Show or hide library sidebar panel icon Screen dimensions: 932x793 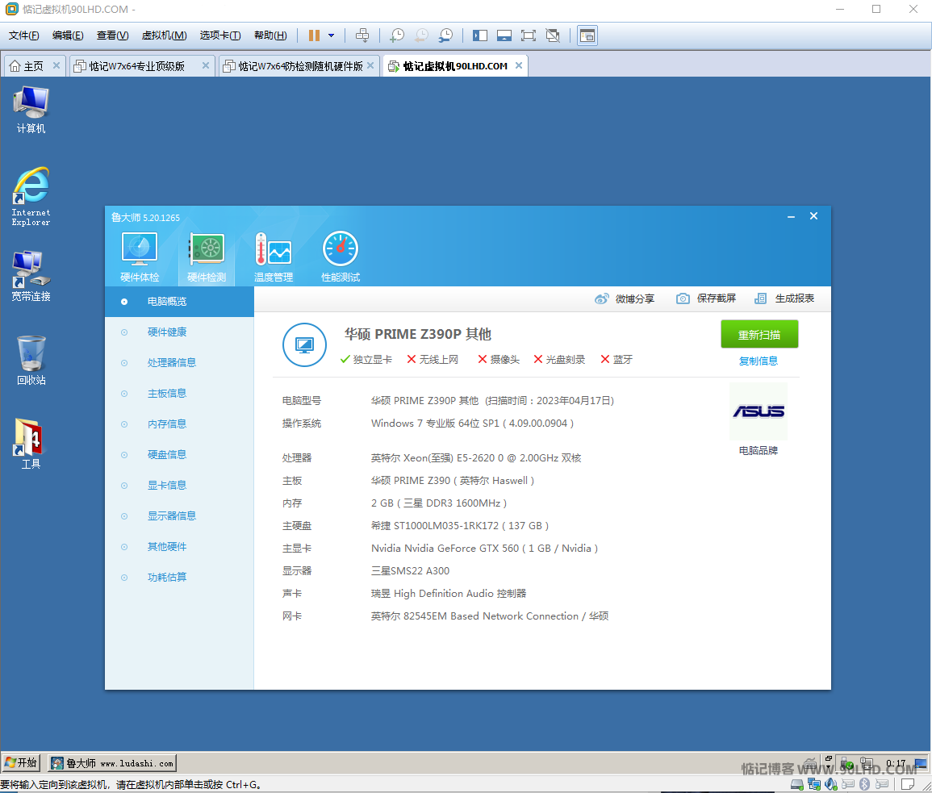click(479, 35)
